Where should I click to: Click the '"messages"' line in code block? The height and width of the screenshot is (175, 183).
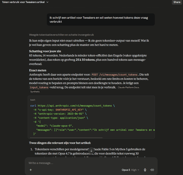[95, 130]
